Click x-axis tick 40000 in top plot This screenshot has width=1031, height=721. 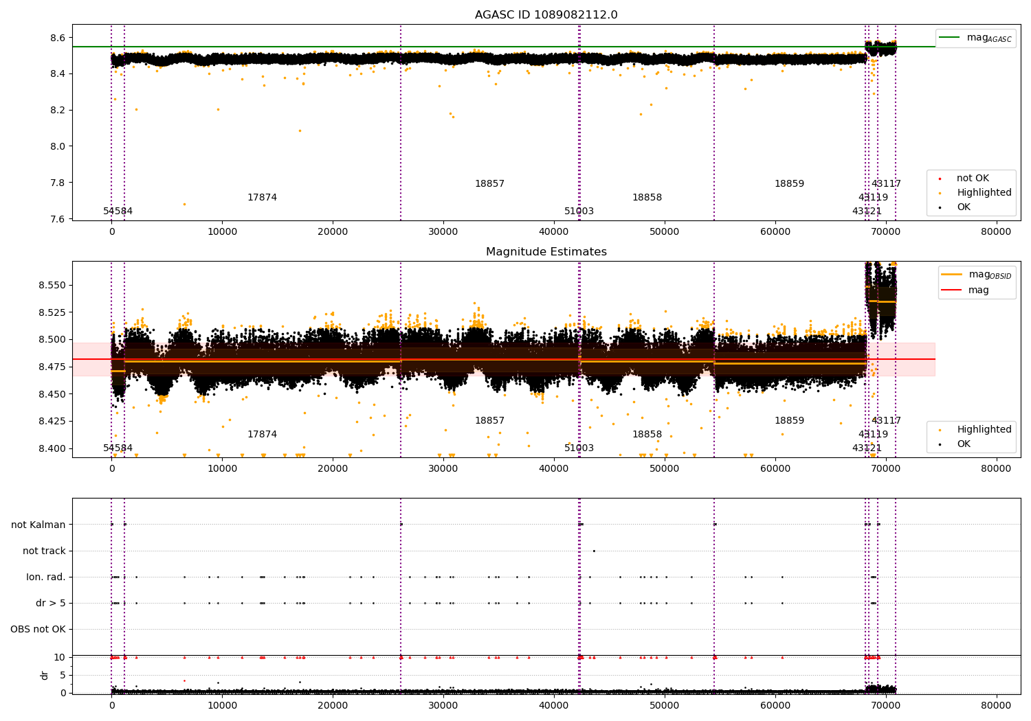pos(553,231)
